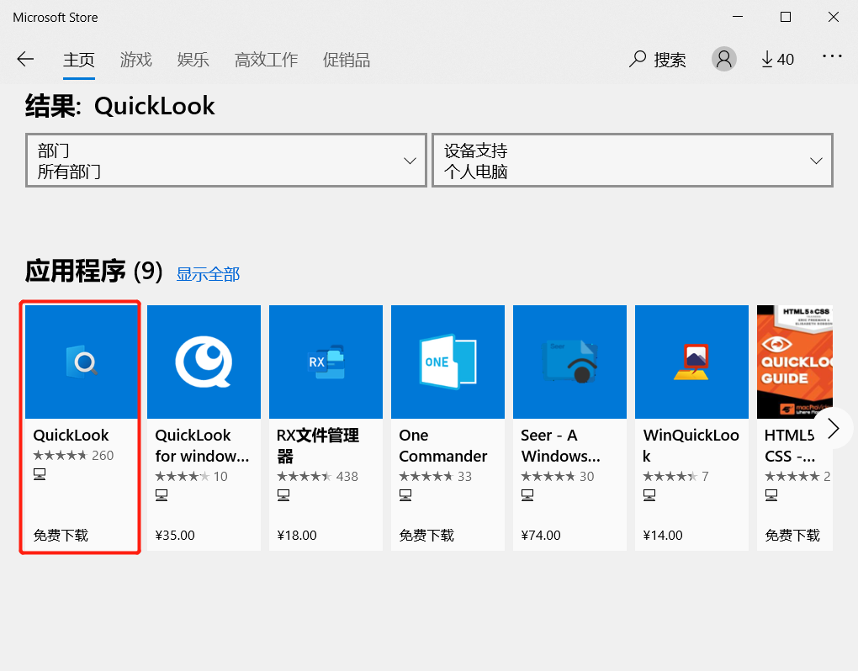Open the Seer app tile icon

pos(569,362)
